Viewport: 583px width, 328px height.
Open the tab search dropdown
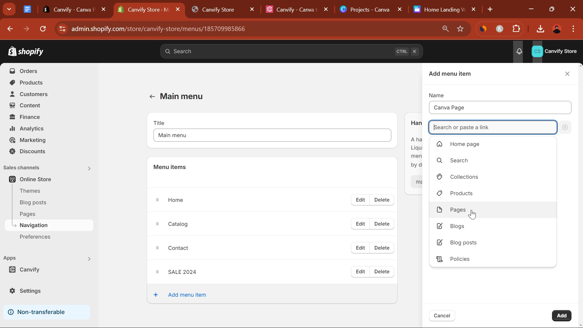9,9
